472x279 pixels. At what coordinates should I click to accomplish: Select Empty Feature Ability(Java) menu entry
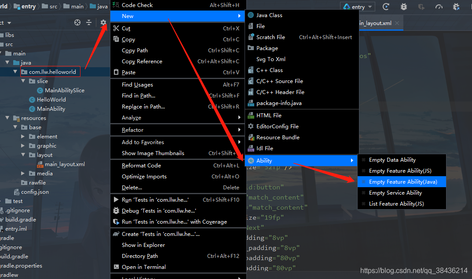(402, 181)
